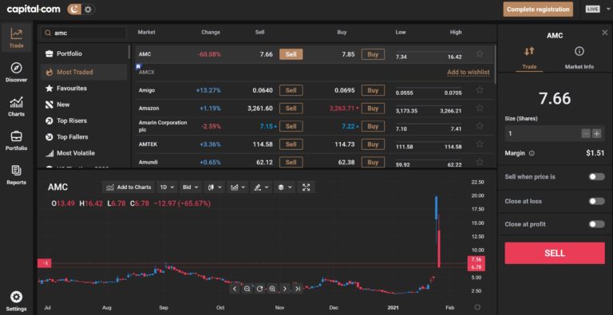Click the fullscreen chart icon
This screenshot has height=315, width=613.
[306, 187]
